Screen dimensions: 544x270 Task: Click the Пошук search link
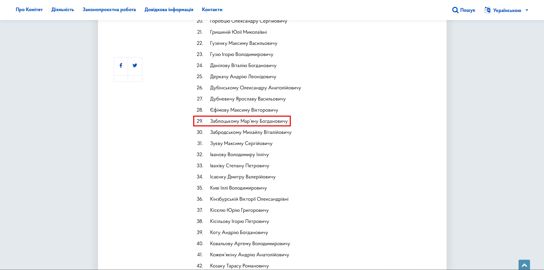coord(468,10)
